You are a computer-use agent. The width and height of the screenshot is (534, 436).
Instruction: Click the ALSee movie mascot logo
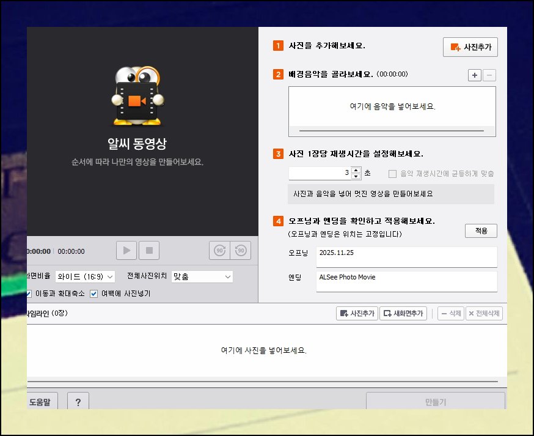[137, 96]
